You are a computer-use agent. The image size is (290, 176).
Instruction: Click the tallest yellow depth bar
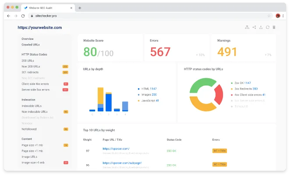coord(100,96)
